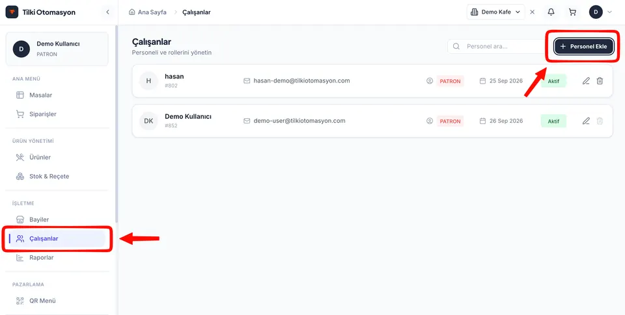Click the Tilki Otomasyon fox logo

point(12,12)
